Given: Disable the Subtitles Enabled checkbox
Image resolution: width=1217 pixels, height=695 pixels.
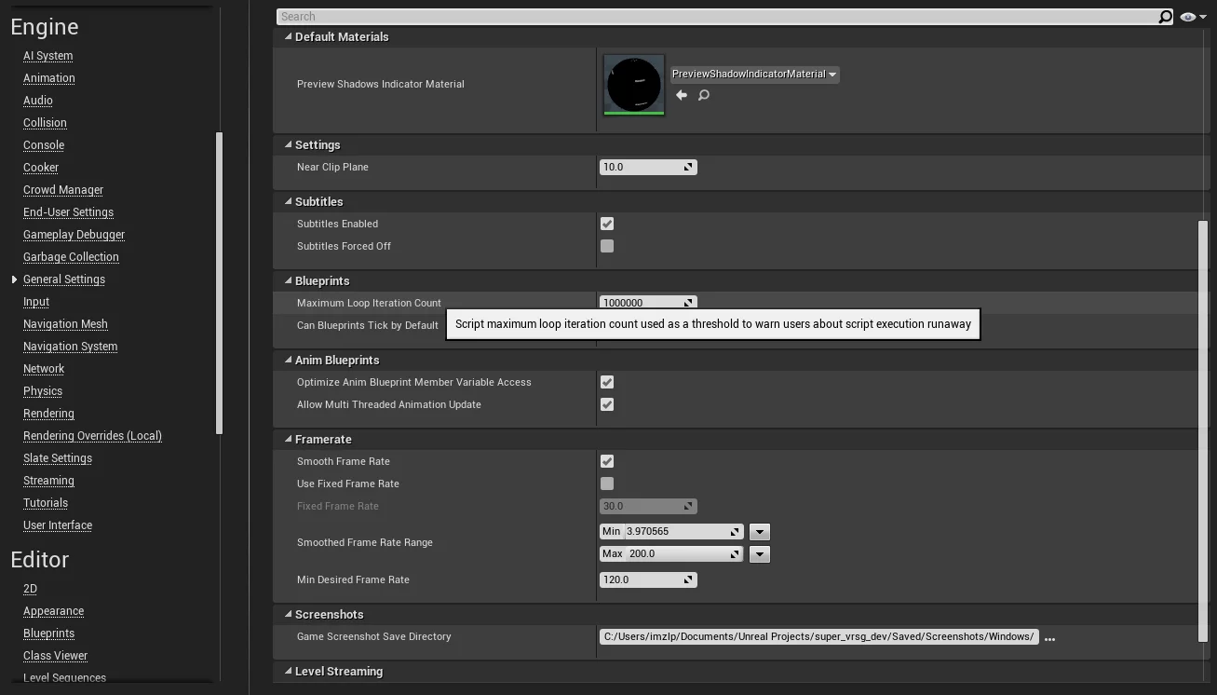Looking at the screenshot, I should (x=607, y=224).
